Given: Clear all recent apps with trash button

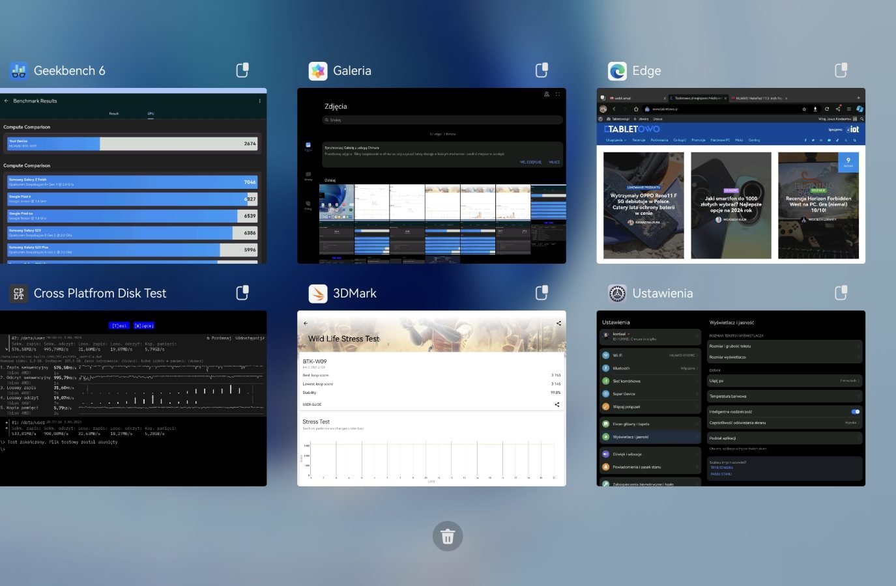Looking at the screenshot, I should click(x=448, y=537).
